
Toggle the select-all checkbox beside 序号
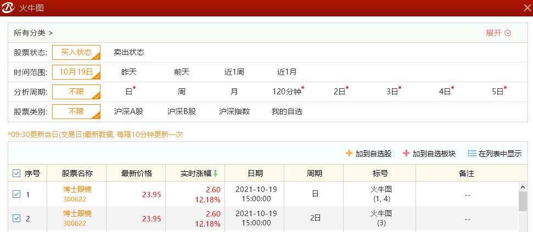point(16,173)
